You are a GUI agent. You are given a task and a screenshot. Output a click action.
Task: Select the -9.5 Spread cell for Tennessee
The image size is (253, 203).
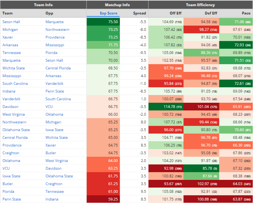pyautogui.click(x=134, y=53)
